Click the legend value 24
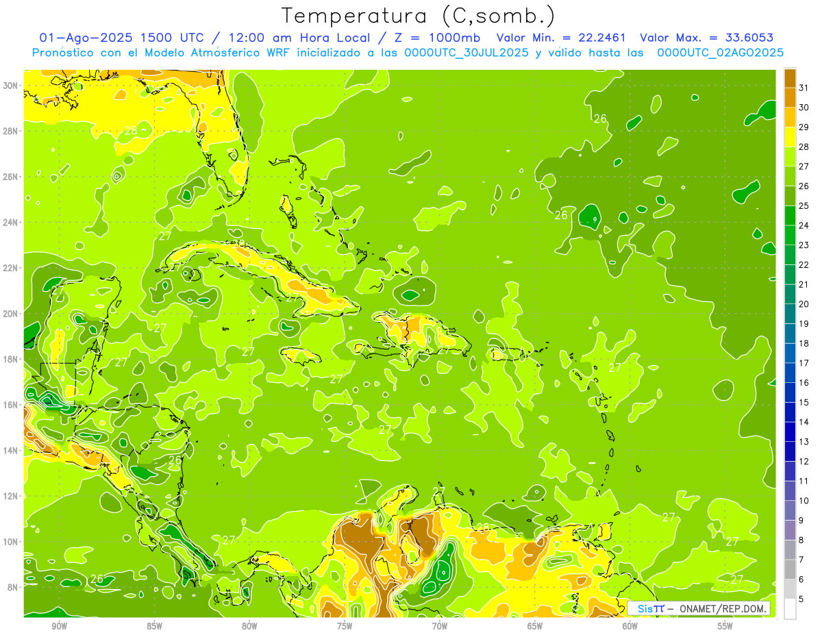The image size is (822, 635). pyautogui.click(x=804, y=225)
